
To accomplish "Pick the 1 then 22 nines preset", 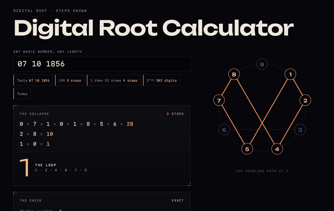I will [x=114, y=80].
